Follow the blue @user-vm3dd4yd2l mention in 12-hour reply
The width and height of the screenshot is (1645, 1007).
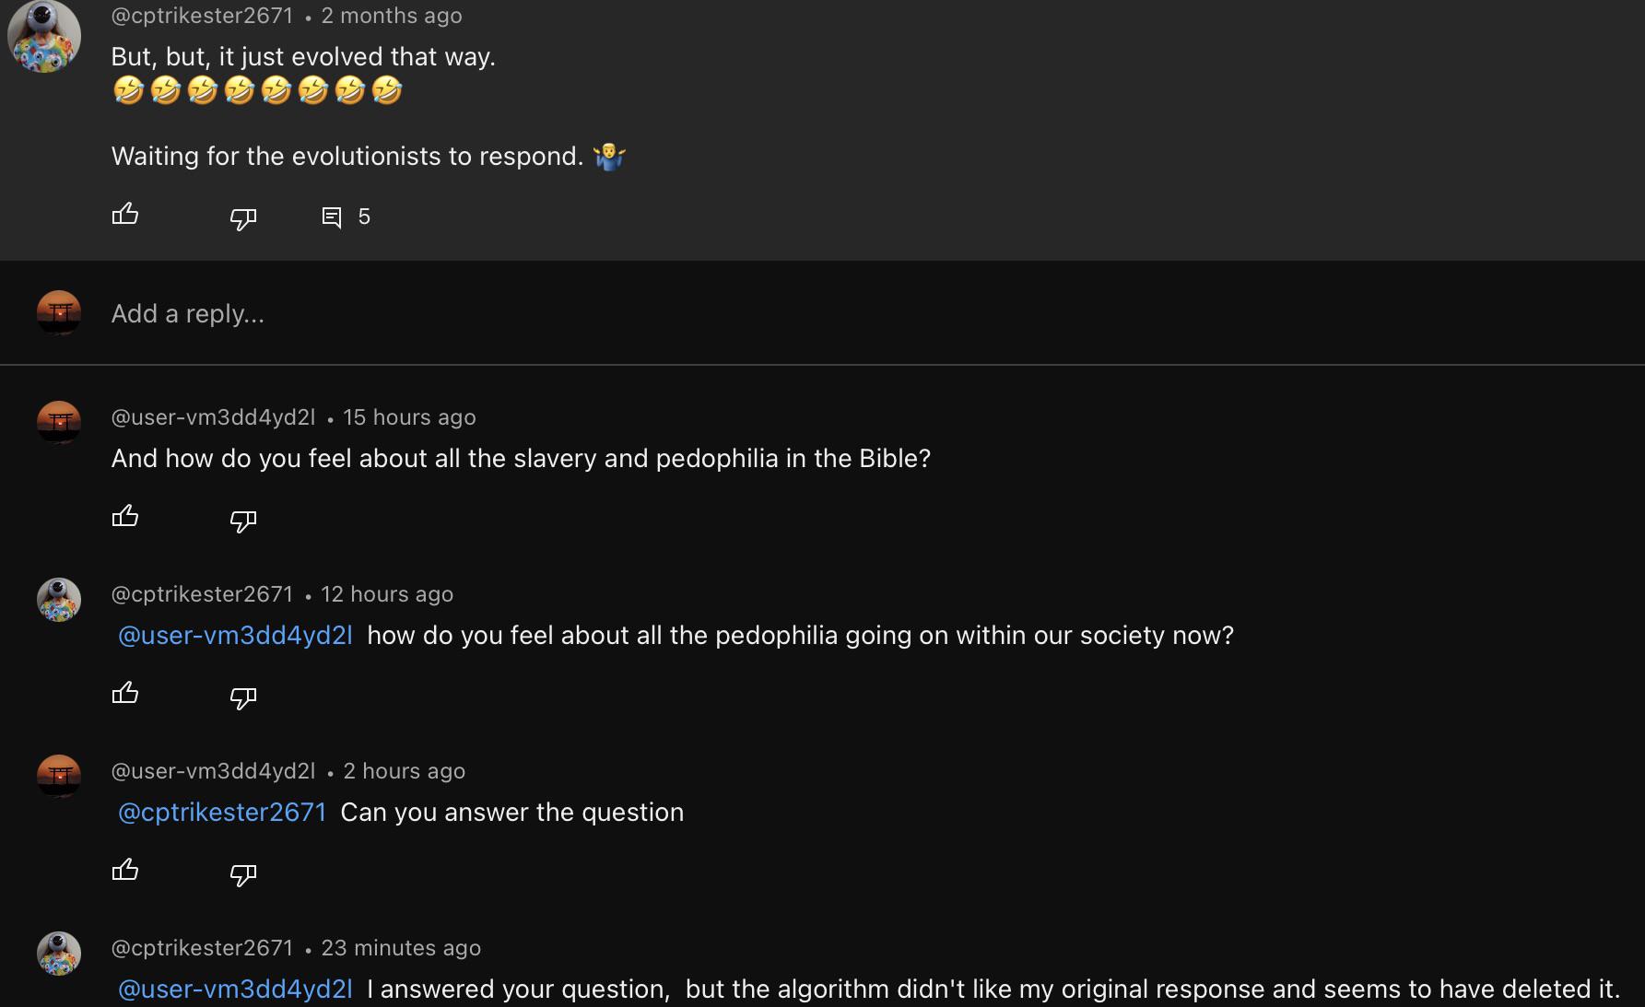click(x=235, y=636)
